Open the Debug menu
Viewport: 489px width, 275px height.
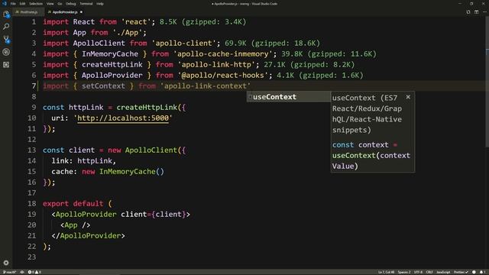(71, 4)
